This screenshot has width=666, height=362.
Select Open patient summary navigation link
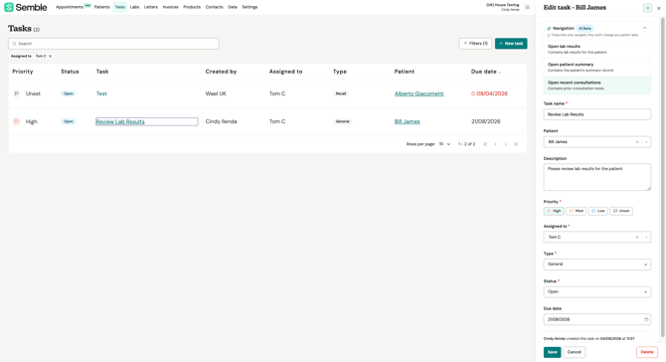596,68
